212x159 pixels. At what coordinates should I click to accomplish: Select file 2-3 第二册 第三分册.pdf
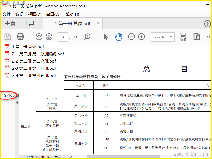30,68
